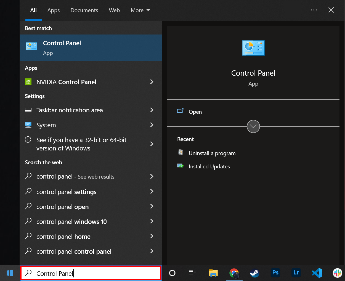Click the Cortana circle icon
The width and height of the screenshot is (345, 281).
coord(172,273)
